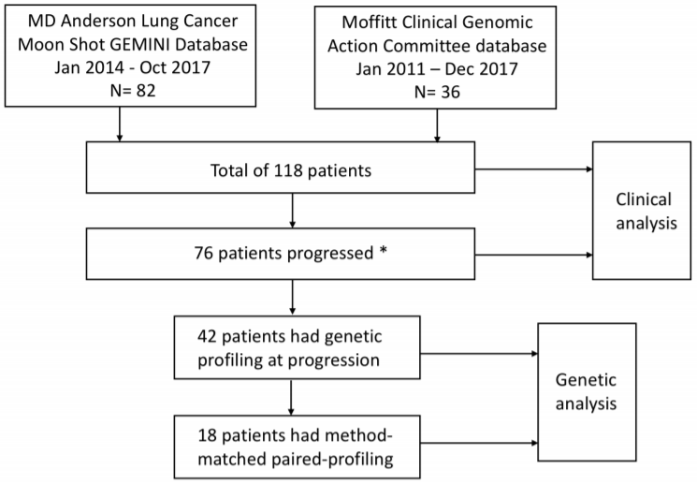Select arrow from Total patients to Clinical analysis

click(x=533, y=170)
